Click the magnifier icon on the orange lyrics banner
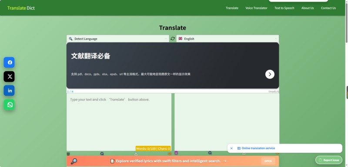Viewport: 348px width, 167px height. (x=74, y=161)
